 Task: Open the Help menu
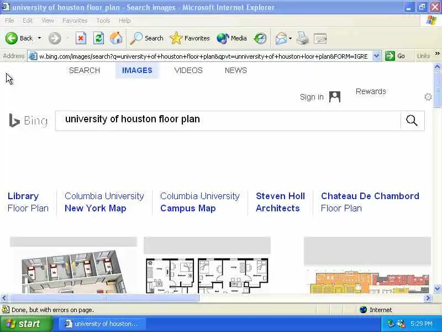click(125, 20)
